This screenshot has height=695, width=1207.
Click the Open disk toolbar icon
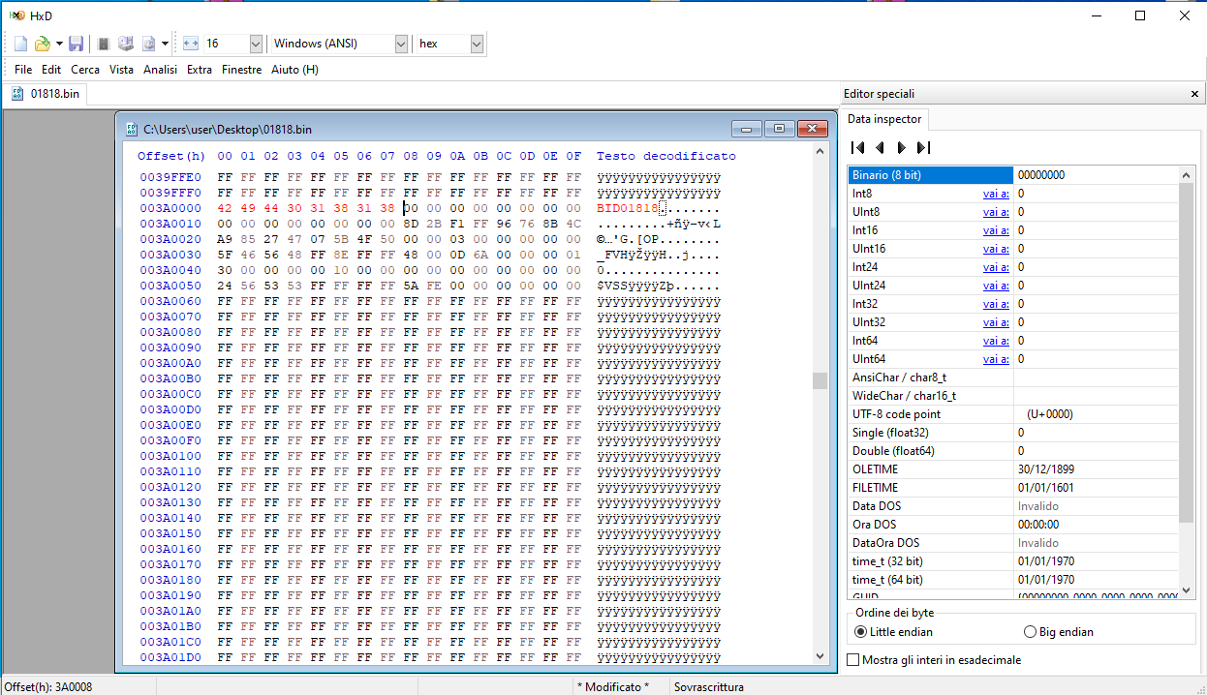(126, 44)
